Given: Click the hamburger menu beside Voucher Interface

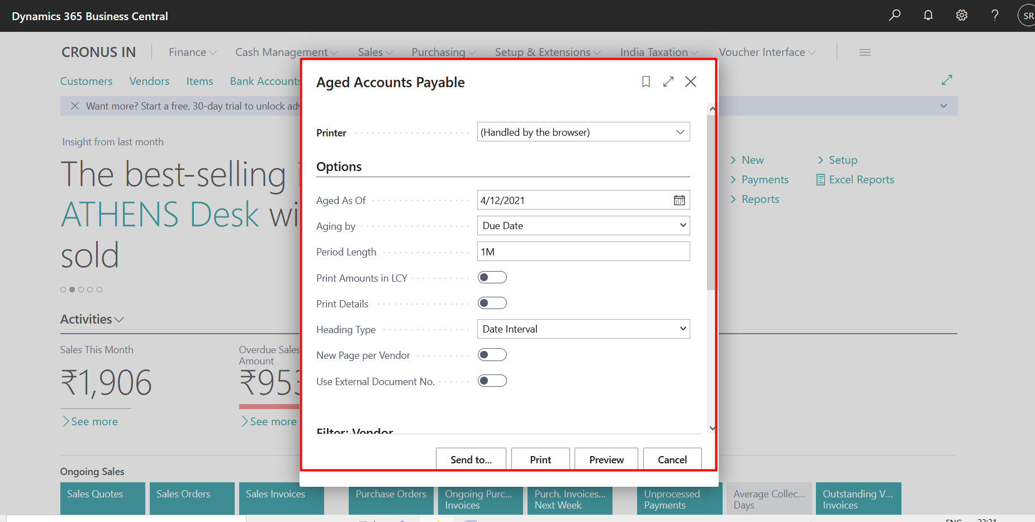Looking at the screenshot, I should 865,52.
